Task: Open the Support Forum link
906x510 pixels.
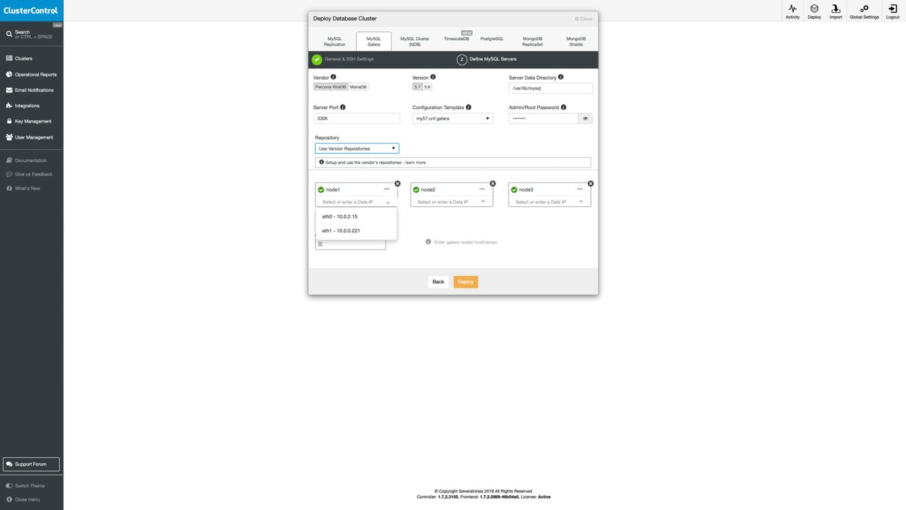Action: pos(31,464)
